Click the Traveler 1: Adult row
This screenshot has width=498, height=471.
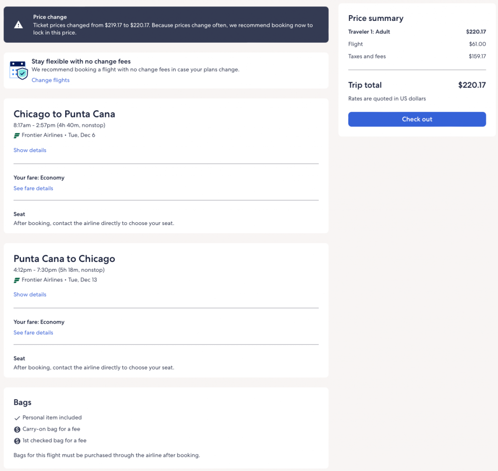(369, 32)
